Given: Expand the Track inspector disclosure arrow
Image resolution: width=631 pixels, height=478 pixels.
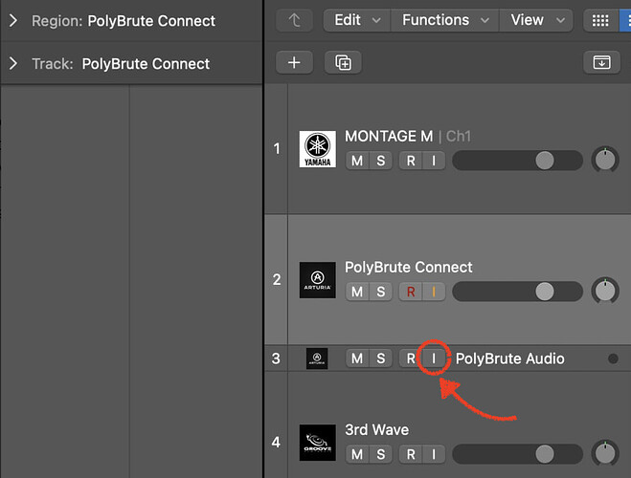Looking at the screenshot, I should point(13,63).
